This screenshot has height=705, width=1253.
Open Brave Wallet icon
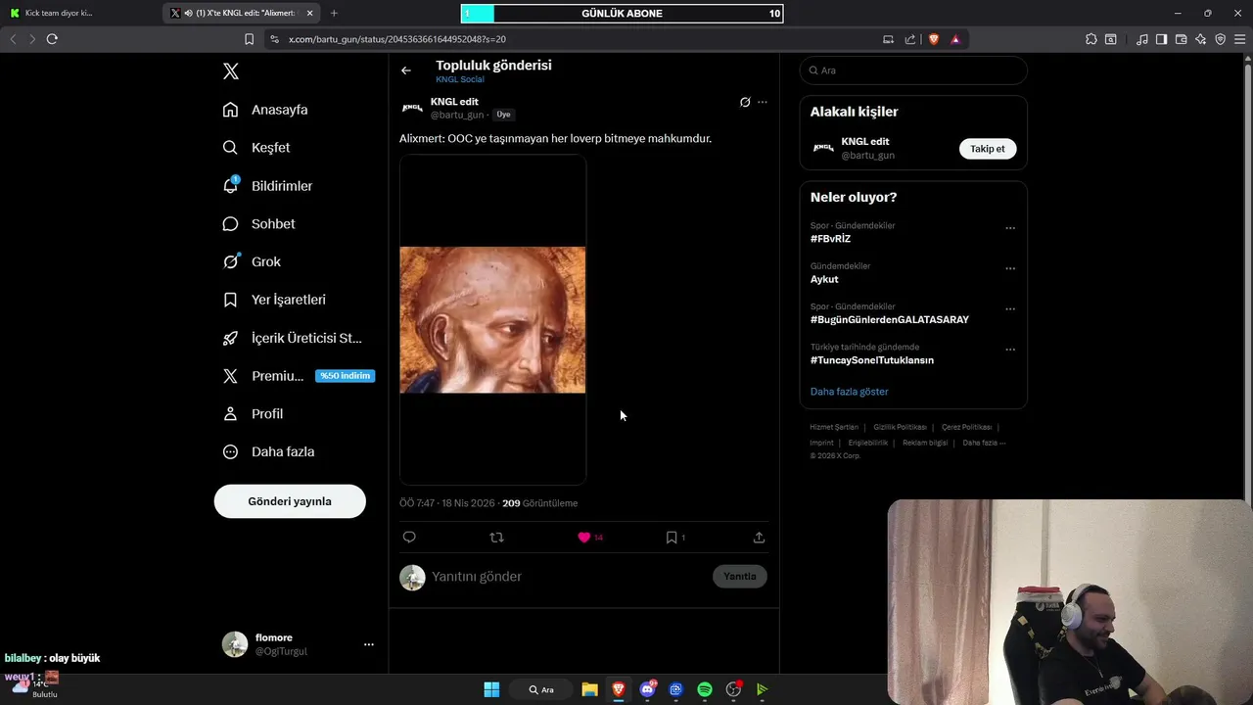click(x=1181, y=39)
